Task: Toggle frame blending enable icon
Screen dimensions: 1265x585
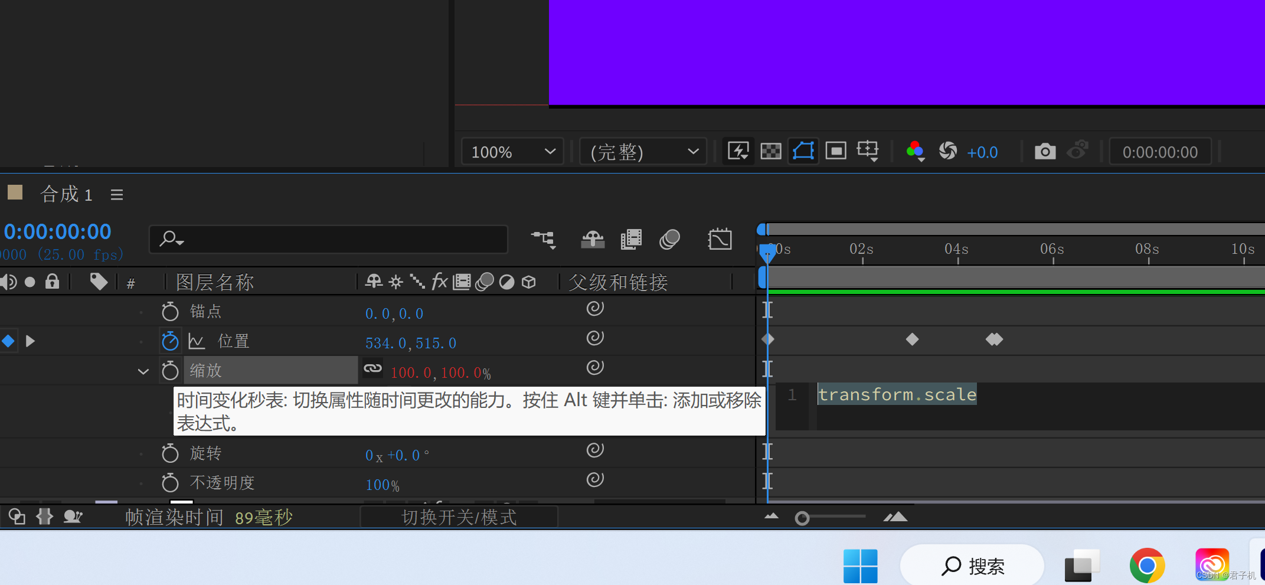Action: pyautogui.click(x=631, y=239)
